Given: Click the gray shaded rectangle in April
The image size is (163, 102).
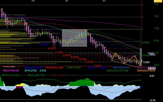Looking at the screenshot, I should pos(74,38).
